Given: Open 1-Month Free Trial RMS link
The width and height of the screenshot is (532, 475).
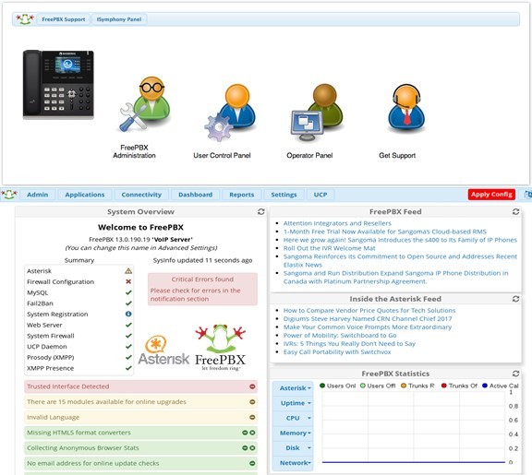Looking at the screenshot, I should click(x=385, y=232).
